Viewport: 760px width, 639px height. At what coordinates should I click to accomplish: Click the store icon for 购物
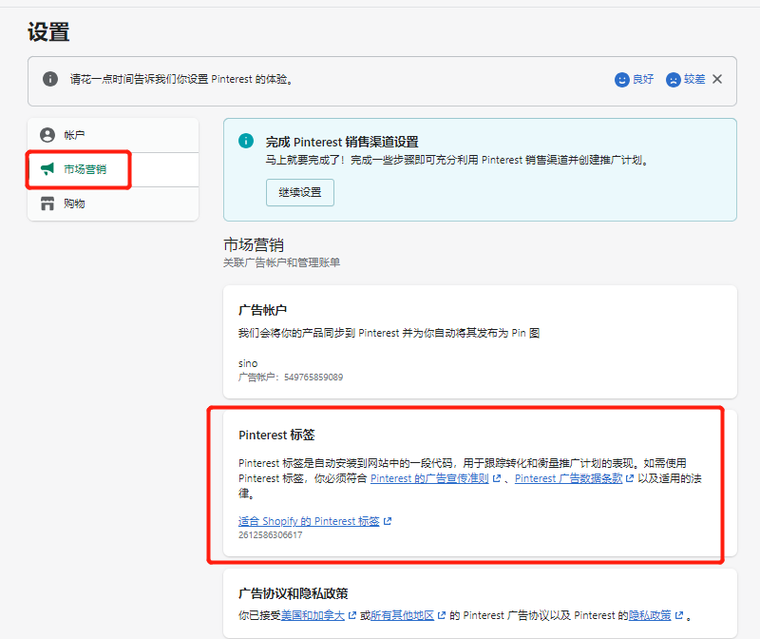click(47, 203)
